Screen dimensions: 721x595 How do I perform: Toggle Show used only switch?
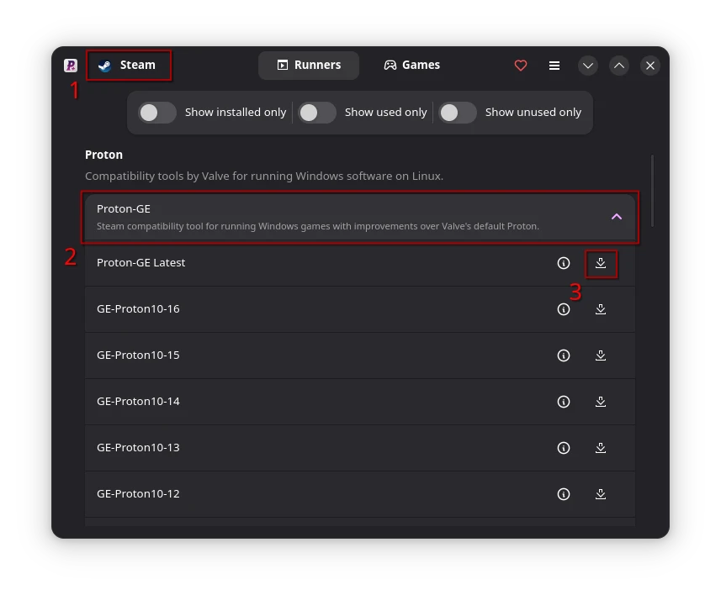[317, 112]
